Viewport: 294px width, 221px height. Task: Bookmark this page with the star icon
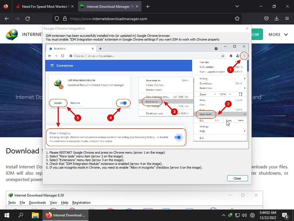(237, 19)
